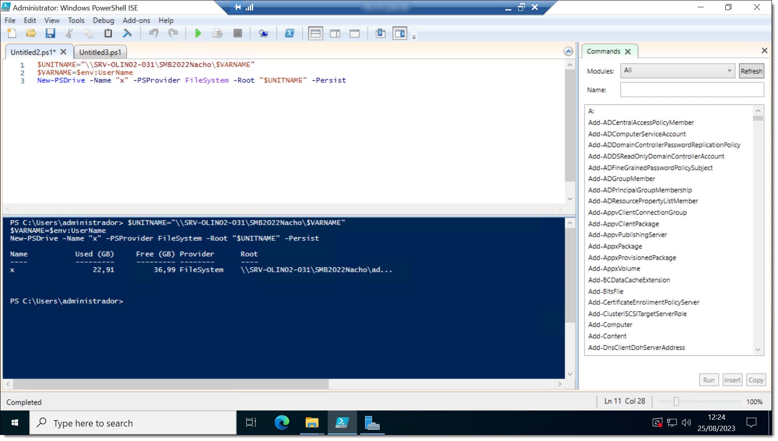Click the console horizontal scrollbar thumb
Viewport: 778px width, 441px height.
[x=171, y=384]
